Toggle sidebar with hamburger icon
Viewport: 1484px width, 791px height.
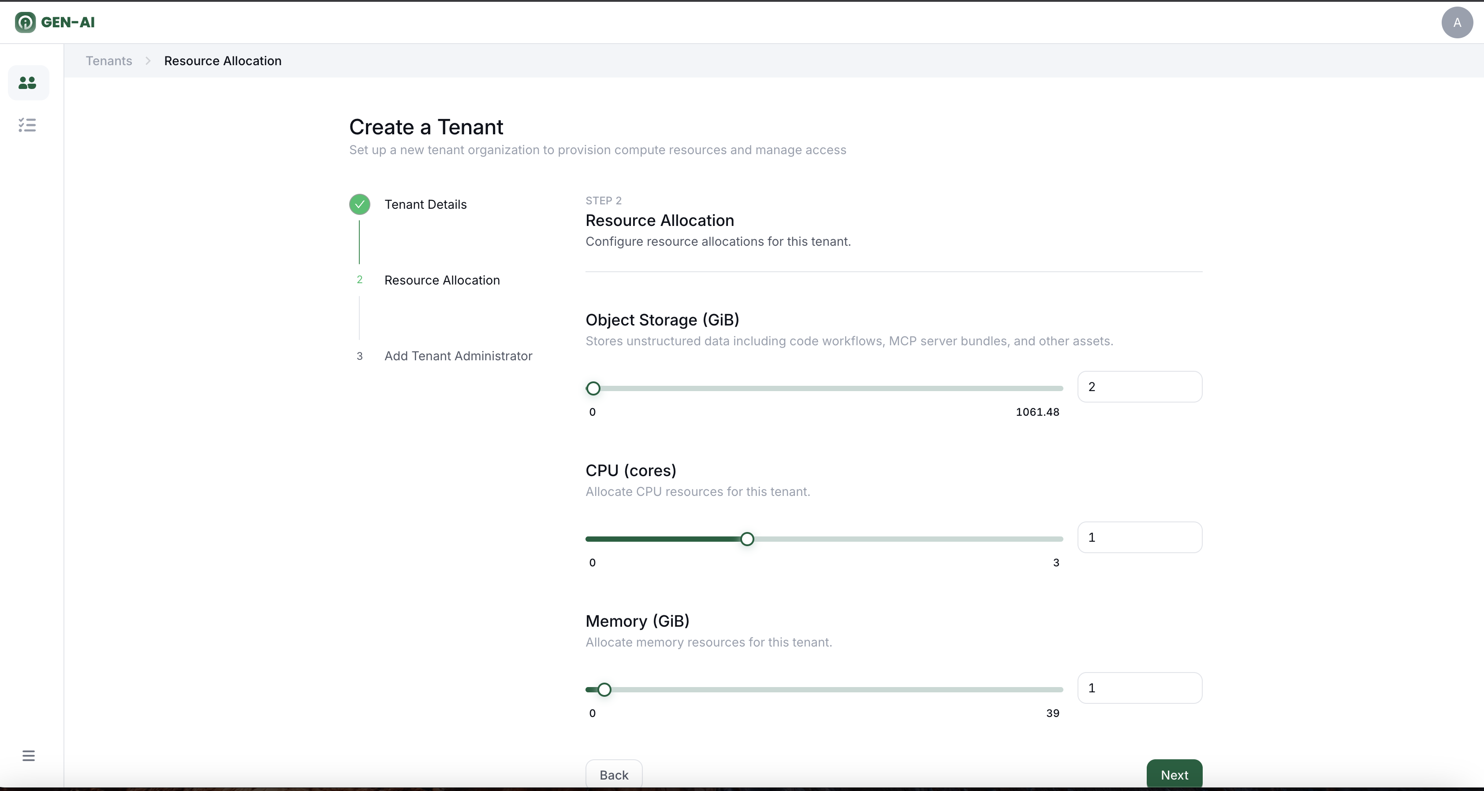pos(28,755)
